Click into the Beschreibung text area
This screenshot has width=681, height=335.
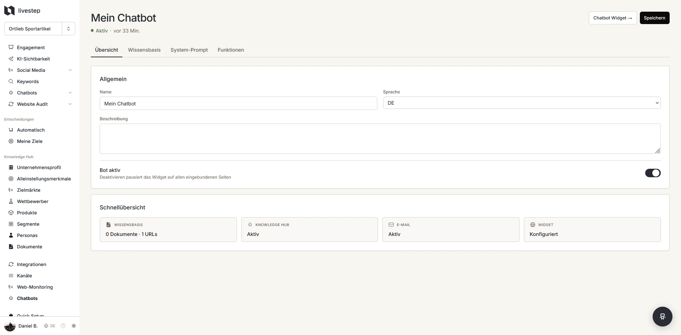point(380,139)
